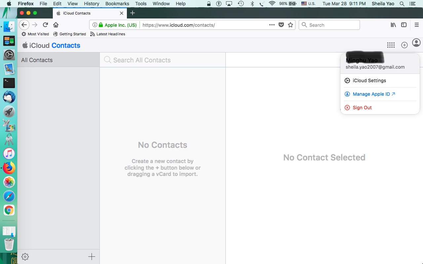Click the Firefox forward arrow
Viewport: 423px width, 264px height.
[x=35, y=25]
